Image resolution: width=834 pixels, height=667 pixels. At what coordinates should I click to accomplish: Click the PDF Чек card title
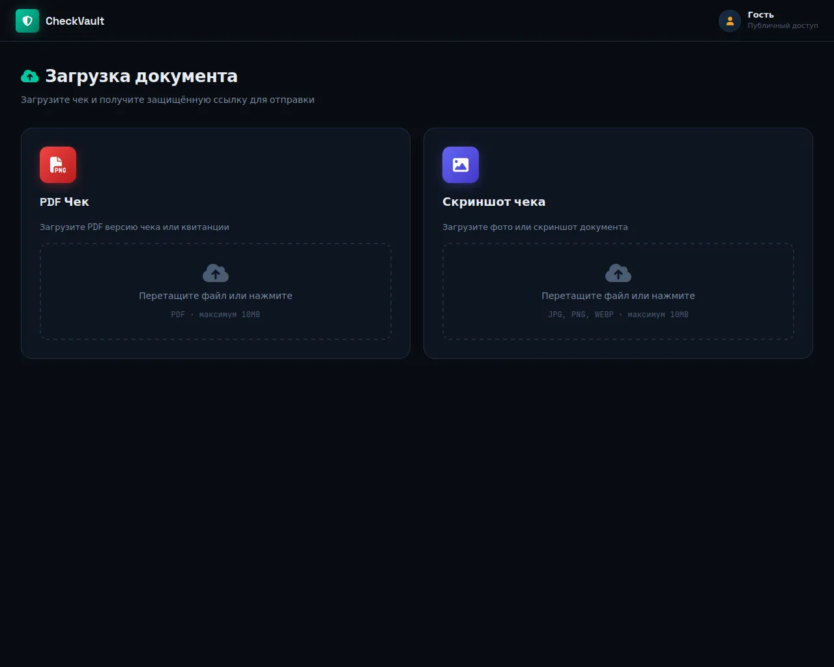pos(65,202)
